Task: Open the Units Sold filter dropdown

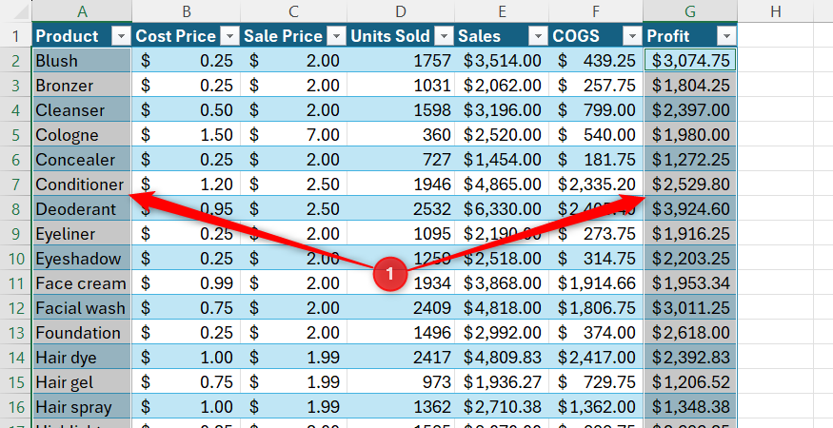Action: click(444, 36)
